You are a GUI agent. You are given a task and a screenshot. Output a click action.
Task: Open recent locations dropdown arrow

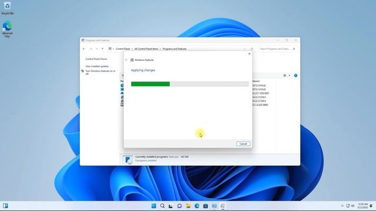96,49
